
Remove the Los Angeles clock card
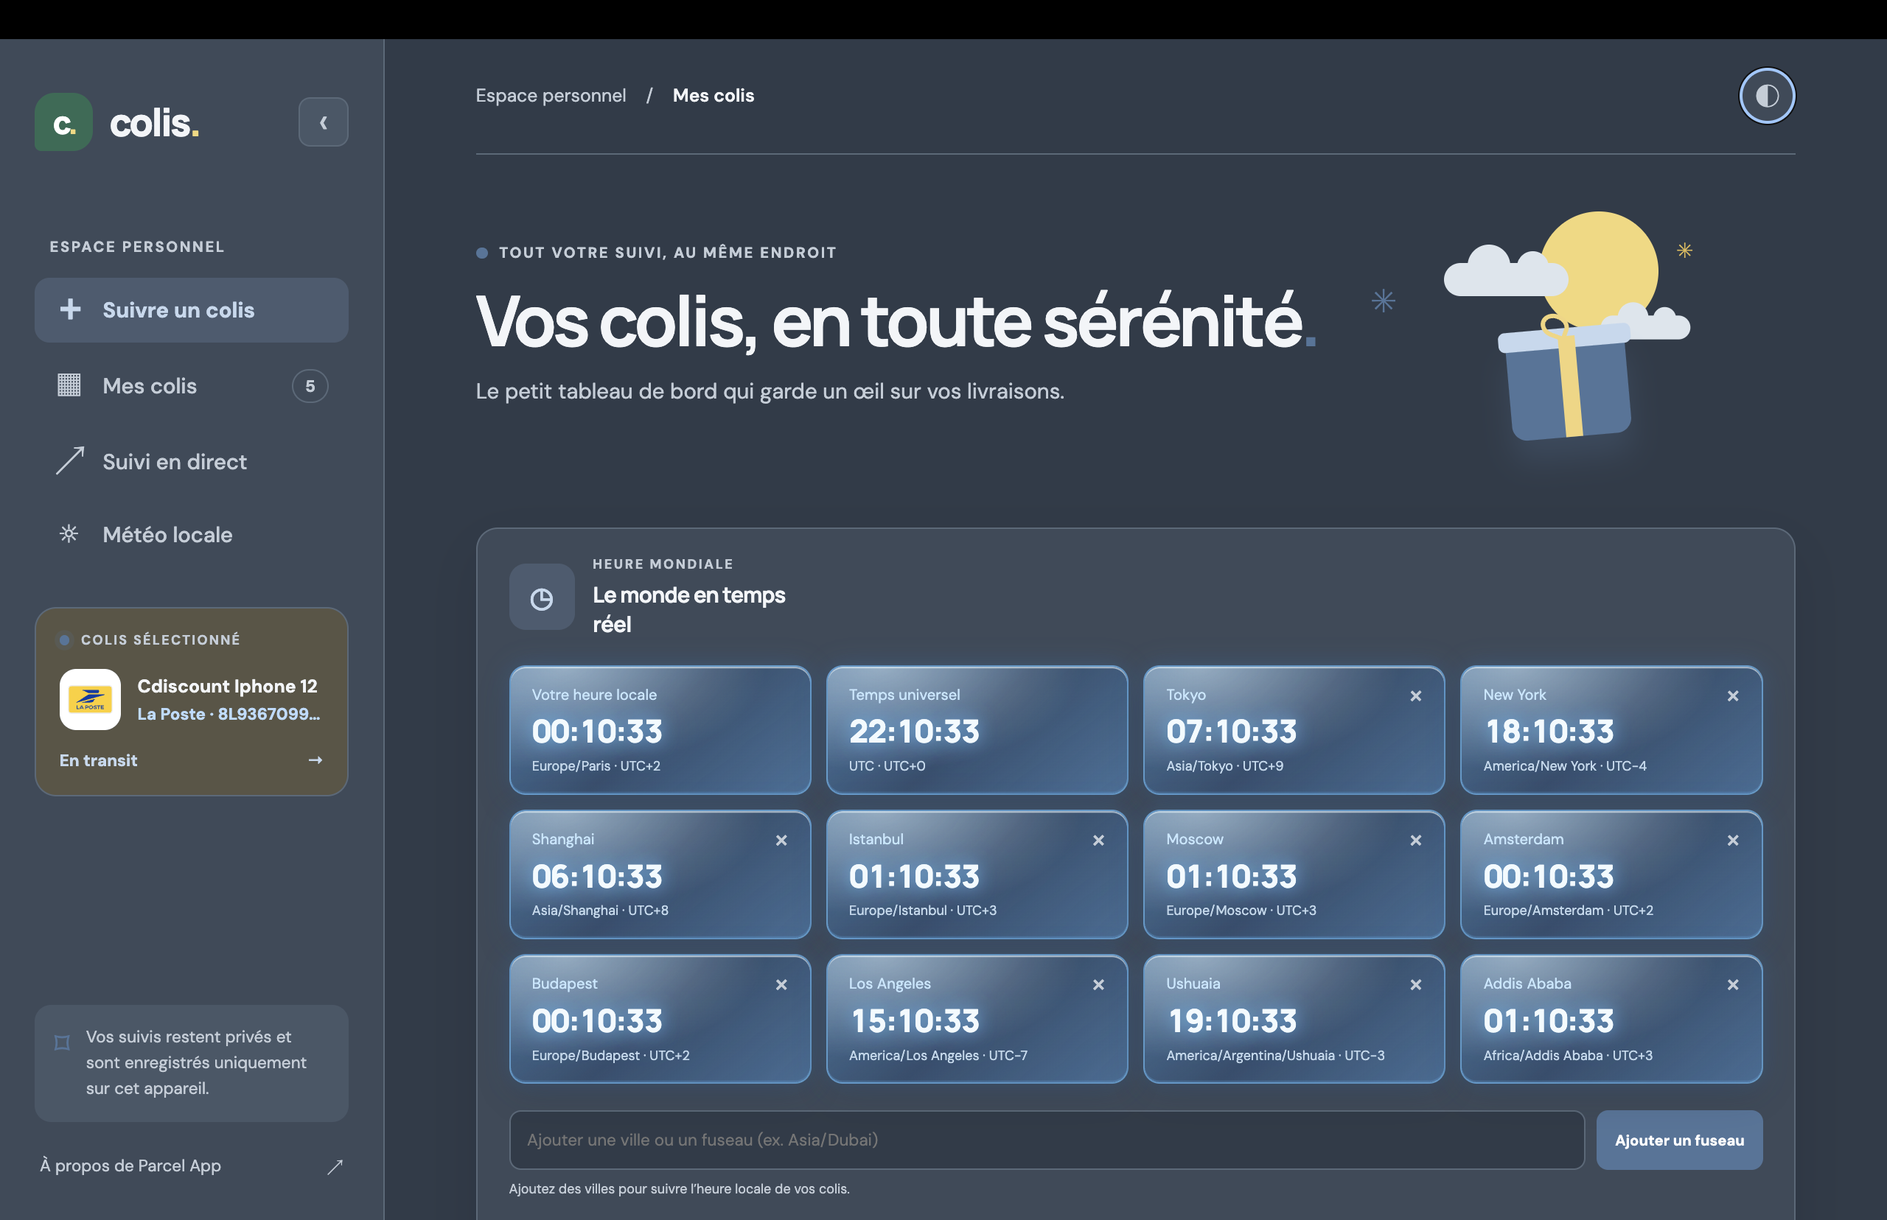click(x=1098, y=985)
